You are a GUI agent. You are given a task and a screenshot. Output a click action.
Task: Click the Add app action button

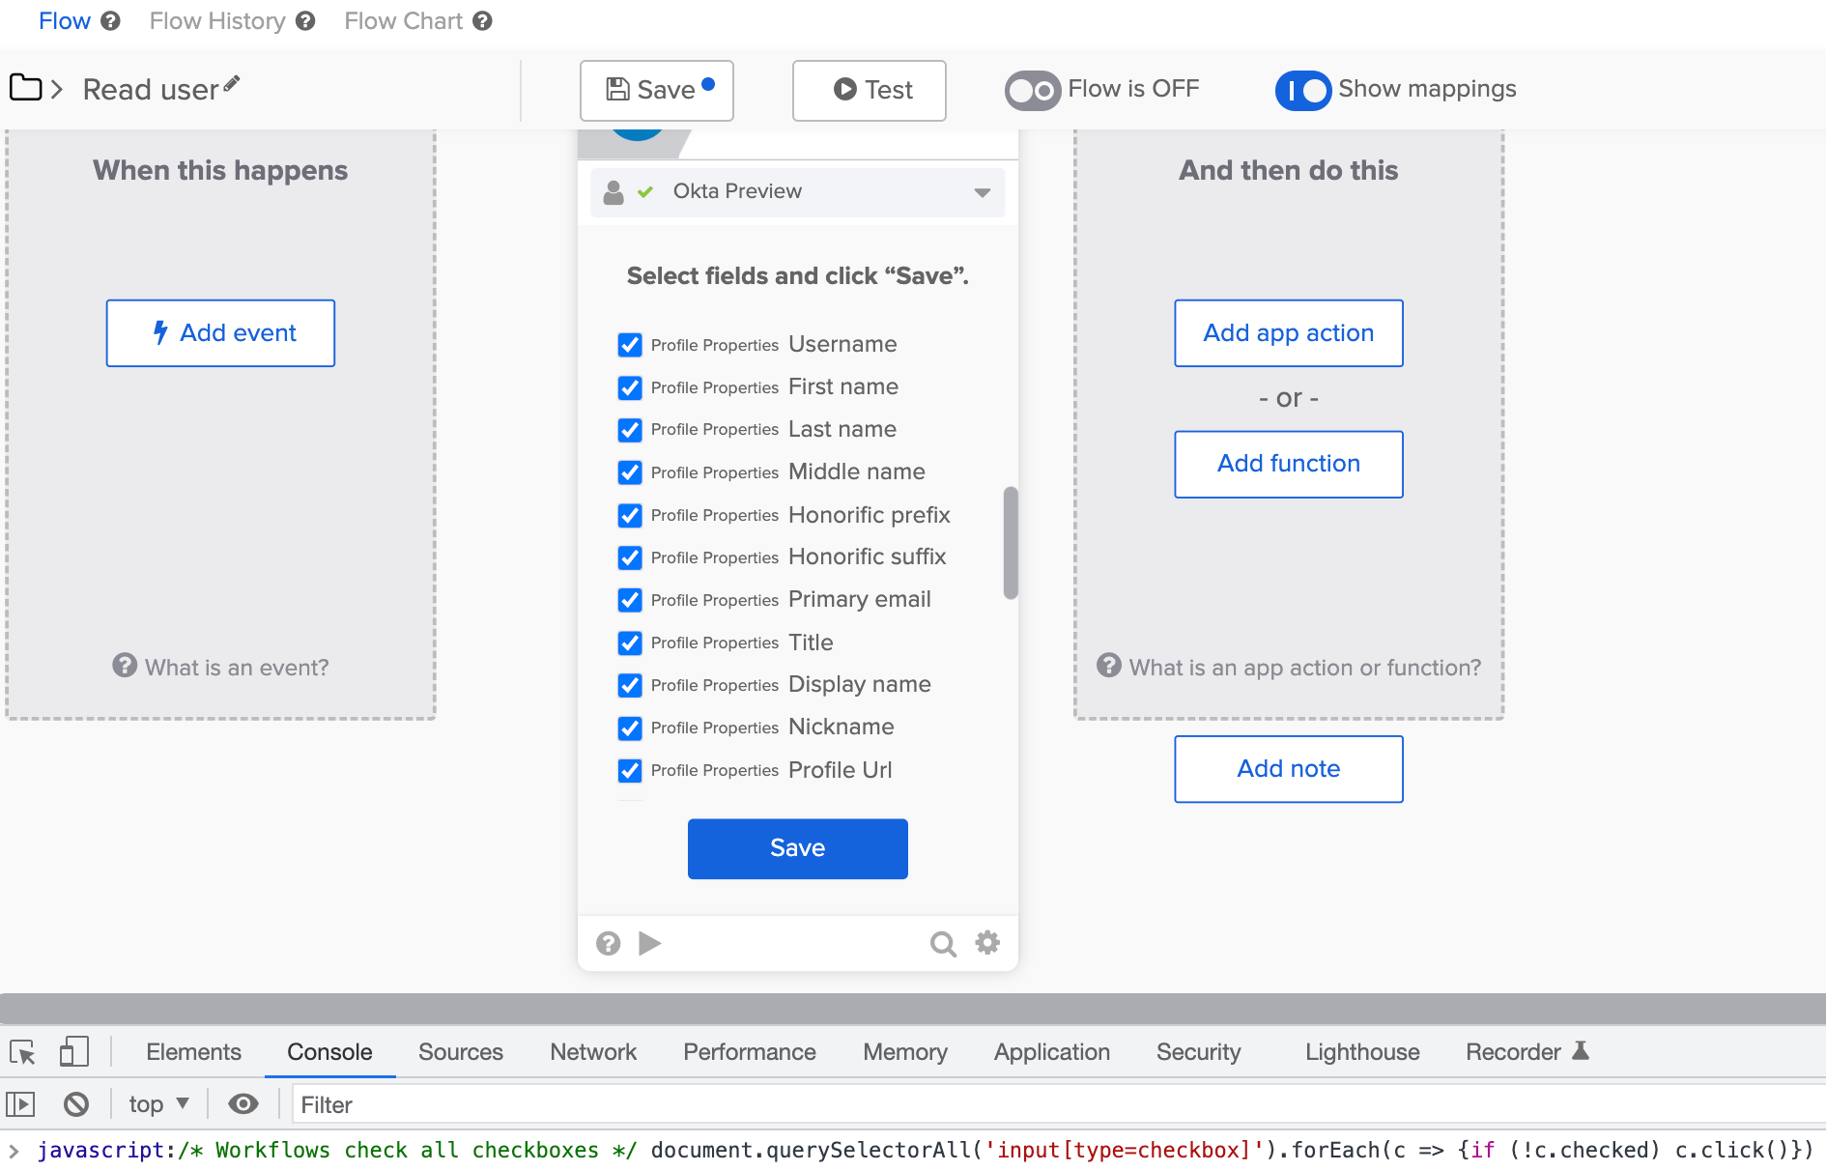(x=1289, y=333)
